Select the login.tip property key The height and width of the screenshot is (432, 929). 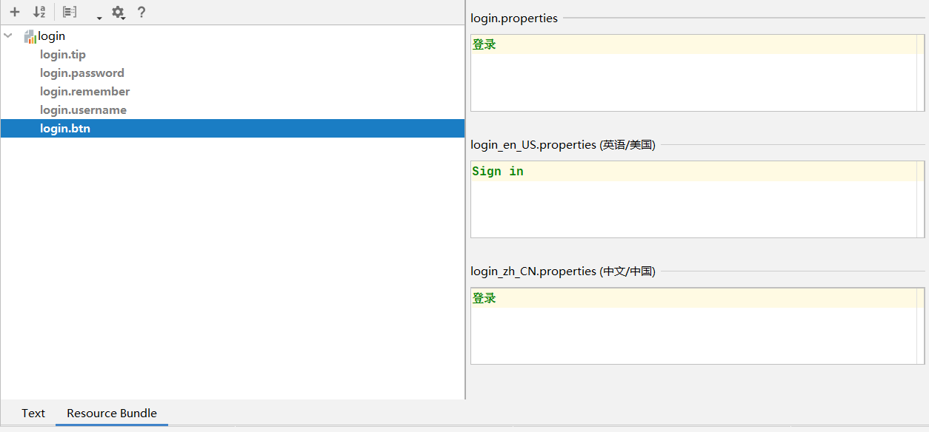[63, 55]
